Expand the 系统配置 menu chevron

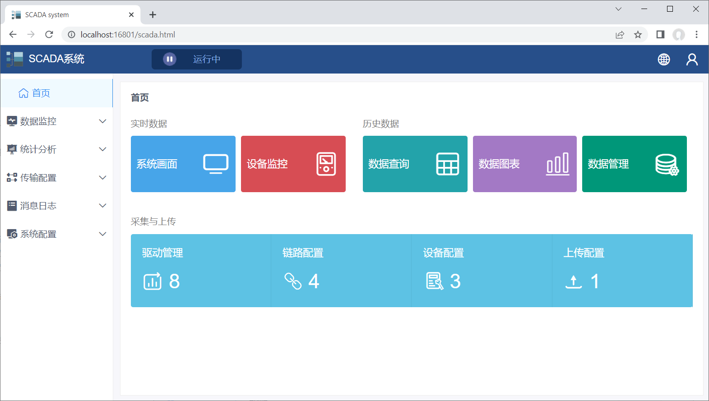pos(103,234)
